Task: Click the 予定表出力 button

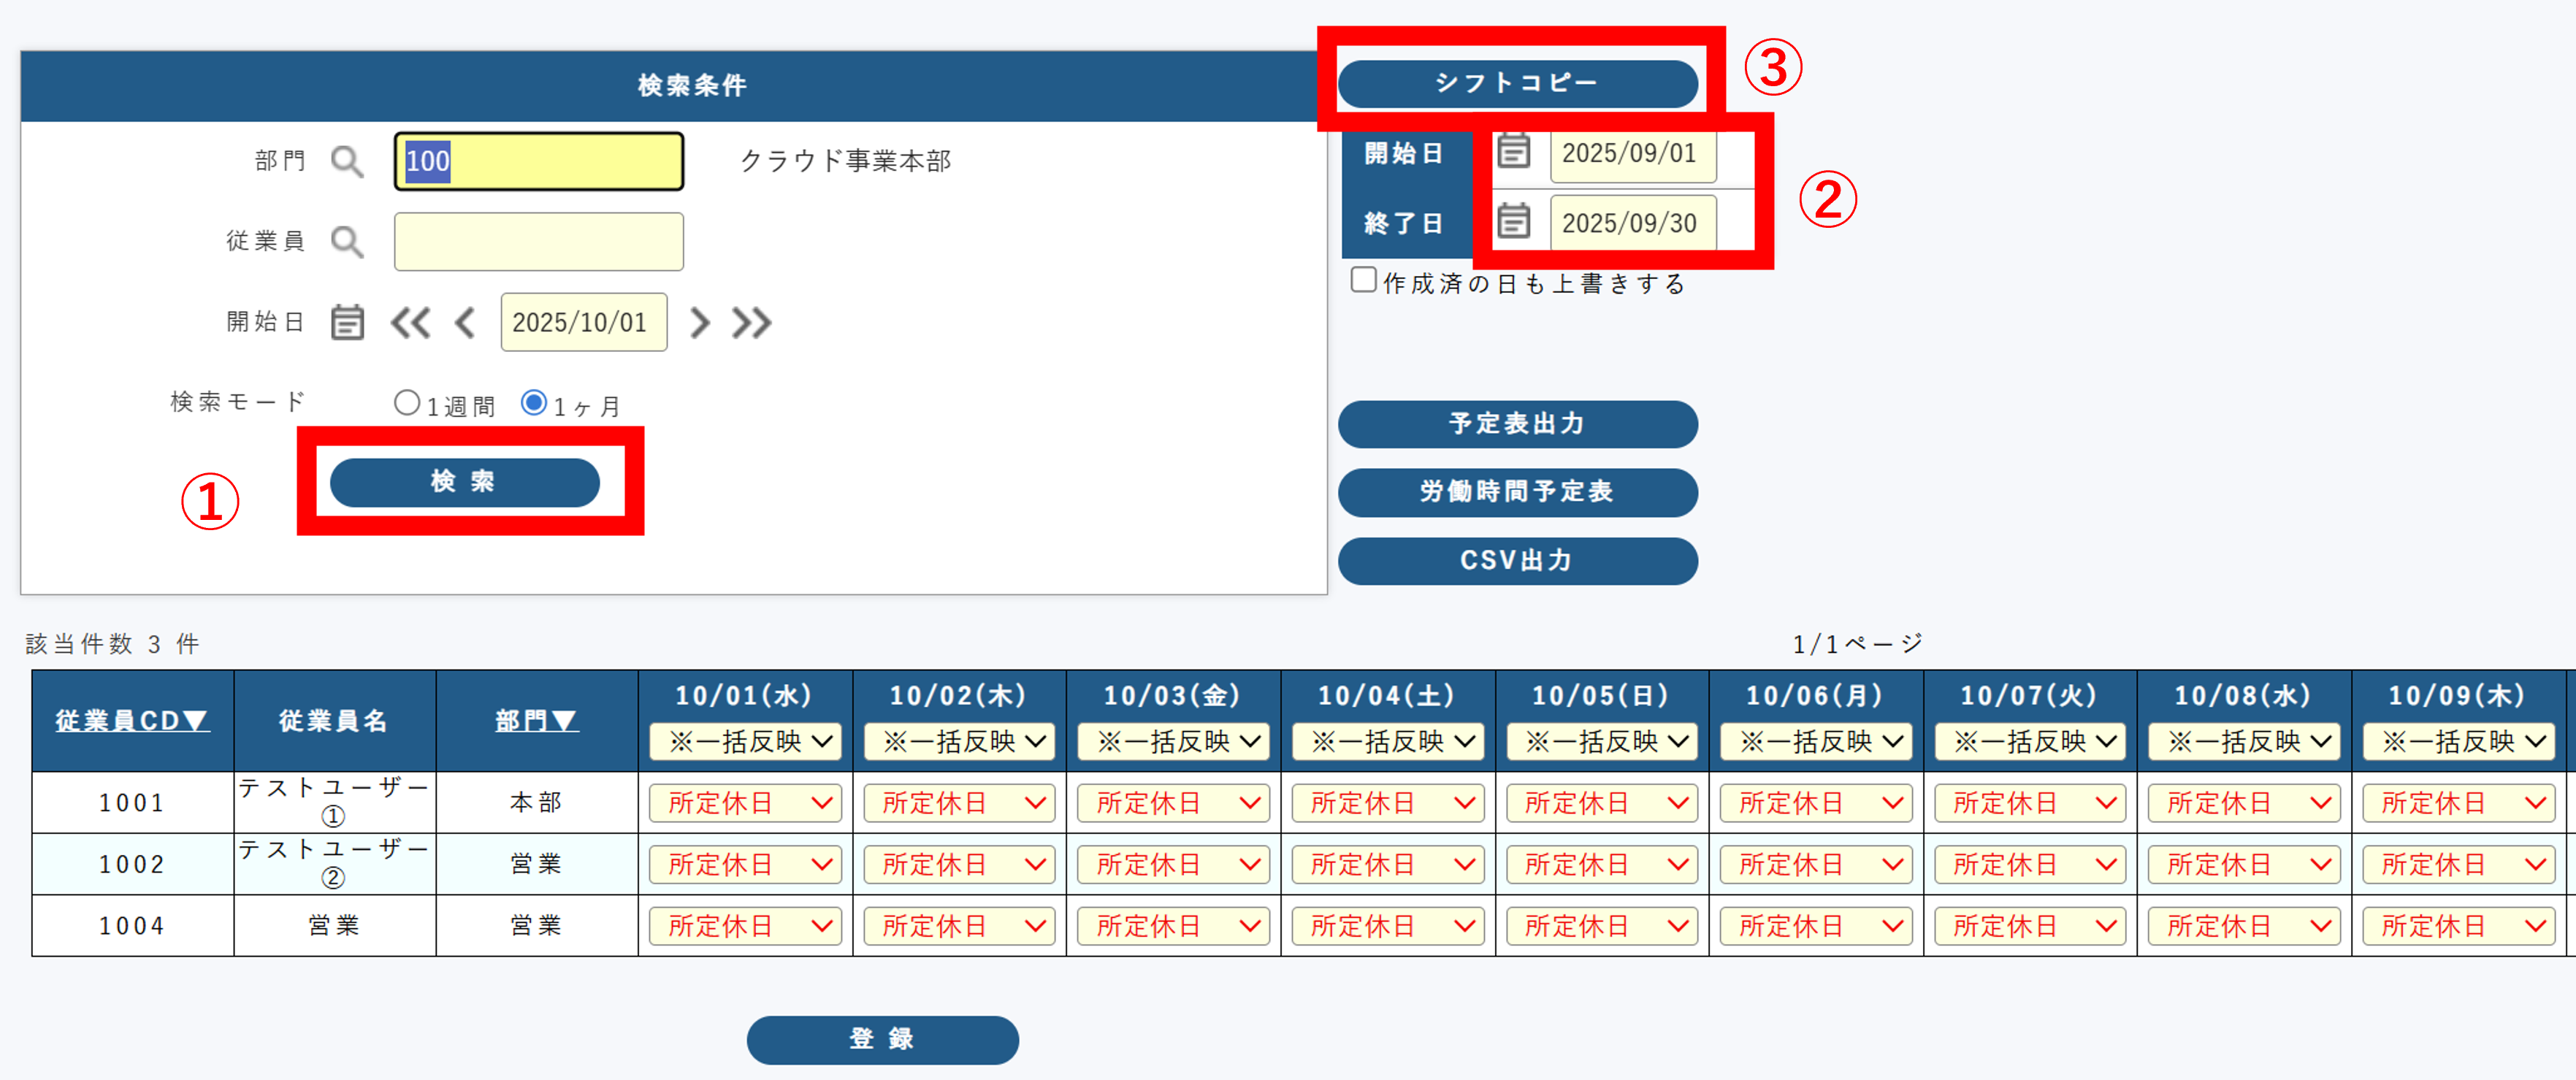Action: tap(1517, 424)
